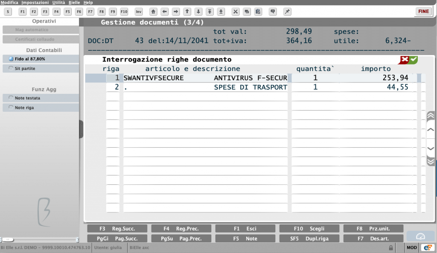This screenshot has height=253, width=437.
Task: Click the right arrow toolbar icon
Action: point(176,12)
